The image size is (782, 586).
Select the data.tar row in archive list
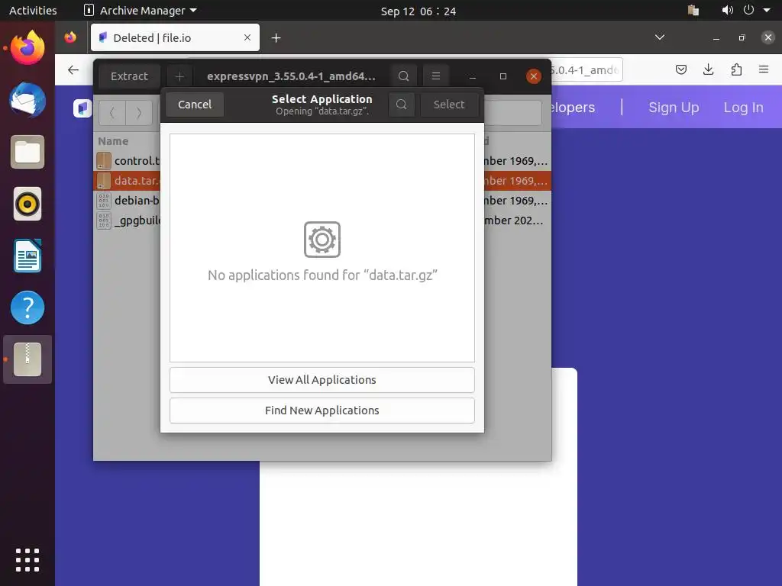tap(322, 180)
